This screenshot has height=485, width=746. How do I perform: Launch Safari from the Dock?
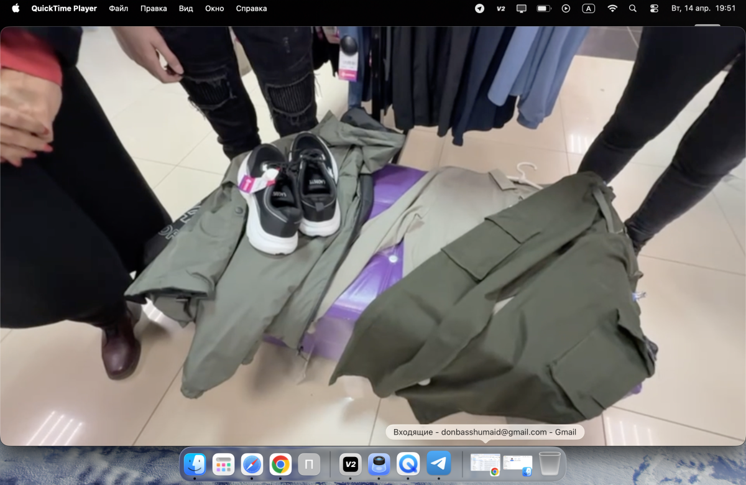coord(252,464)
